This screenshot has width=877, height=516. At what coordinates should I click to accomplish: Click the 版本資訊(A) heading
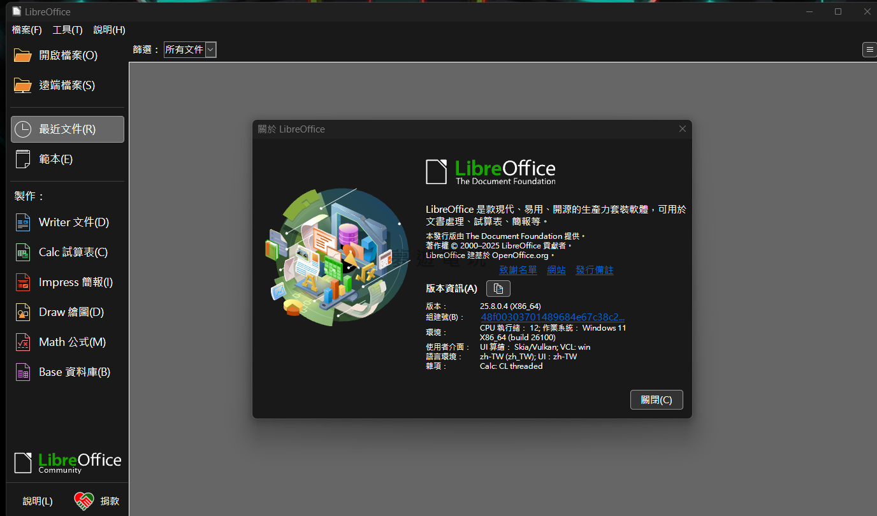(451, 289)
